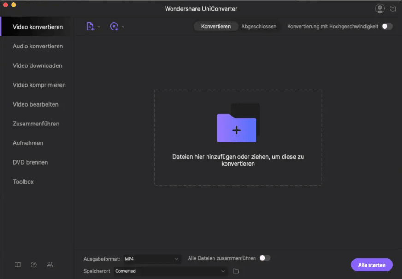Minimize window with yellow button

tap(13, 5)
